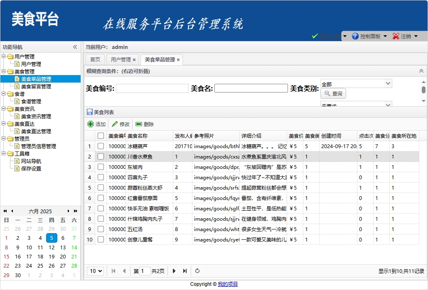Open the page size dropdown showing 10

(x=95, y=271)
